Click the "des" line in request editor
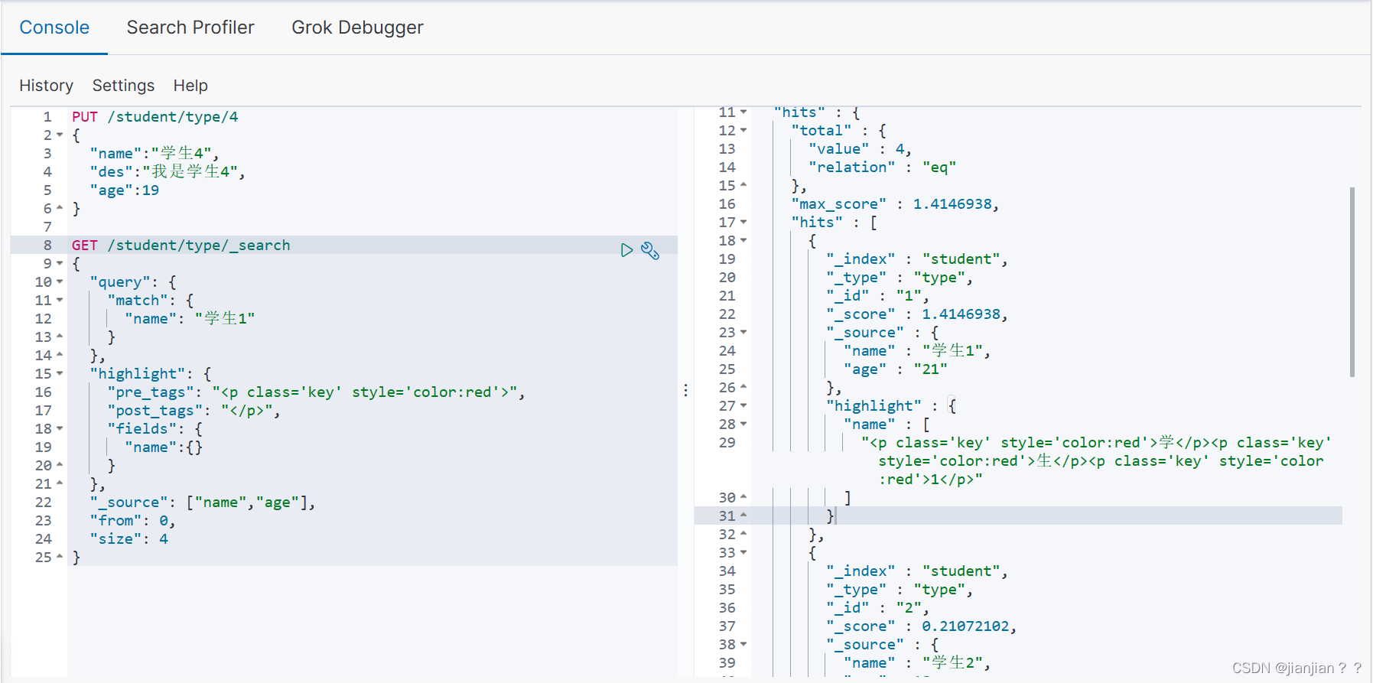1373x683 pixels. [168, 172]
